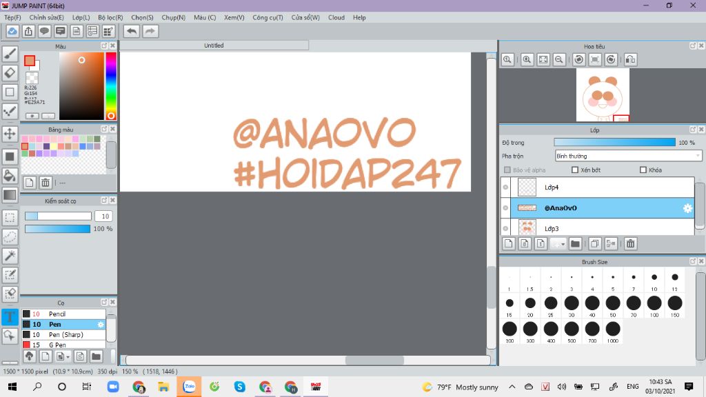Viewport: 706px width, 397px height.
Task: Rotate canvas right in navigator
Action: 611,59
